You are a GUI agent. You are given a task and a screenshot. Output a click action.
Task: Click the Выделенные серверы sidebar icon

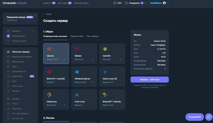8,57
